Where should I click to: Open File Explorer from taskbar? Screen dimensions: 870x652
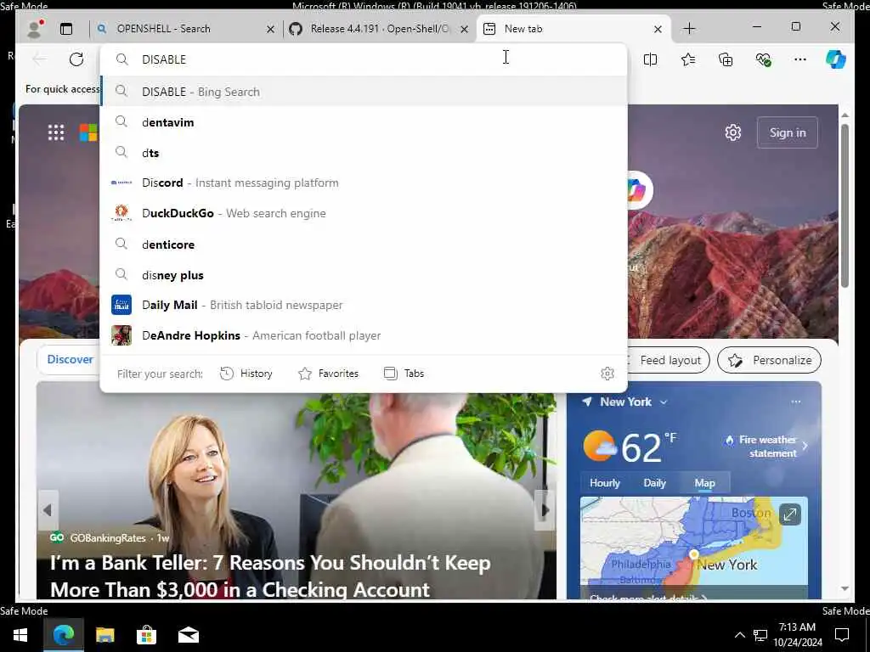pos(105,635)
